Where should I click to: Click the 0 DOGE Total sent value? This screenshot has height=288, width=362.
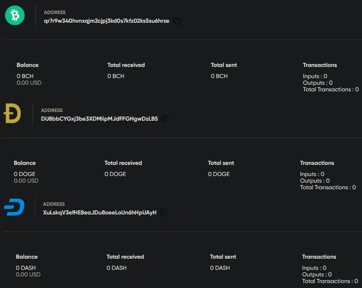pos(219,174)
